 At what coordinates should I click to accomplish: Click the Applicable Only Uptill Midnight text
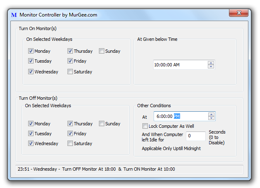pyautogui.click(x=171, y=148)
